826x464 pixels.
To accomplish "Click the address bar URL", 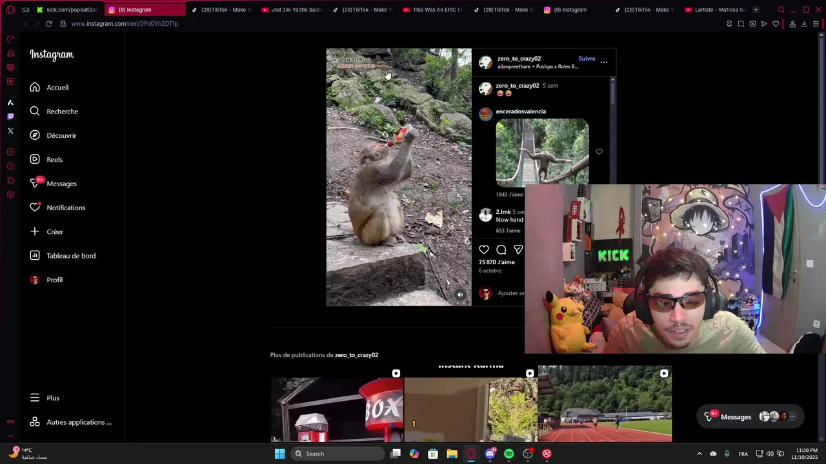I will pos(125,24).
